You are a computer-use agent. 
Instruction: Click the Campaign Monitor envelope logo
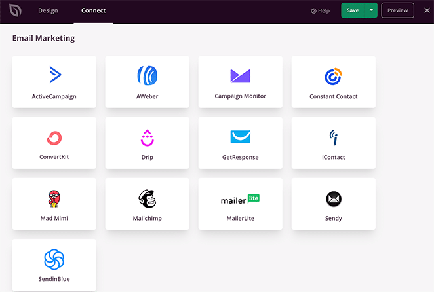pyautogui.click(x=240, y=76)
